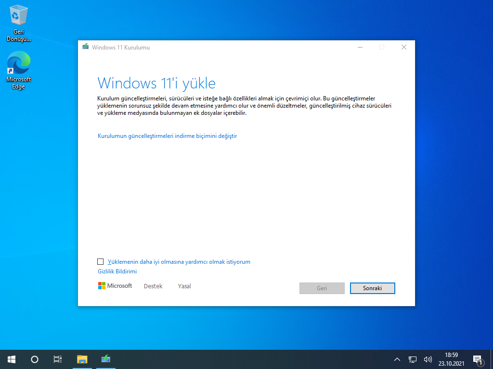Image resolution: width=493 pixels, height=369 pixels.
Task: Open Task View in taskbar
Action: point(58,359)
